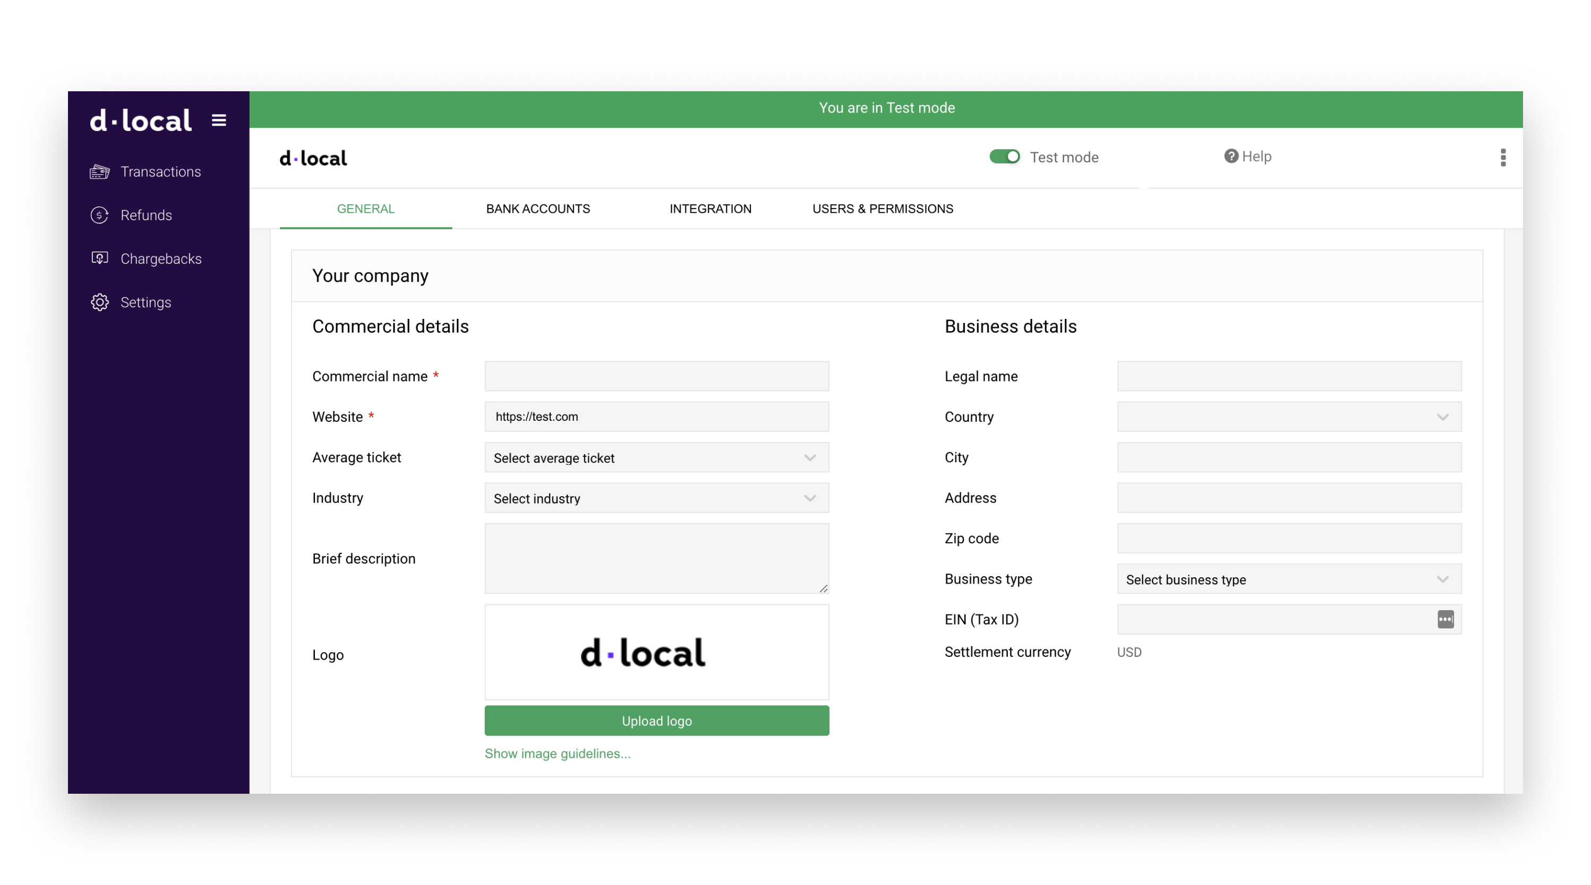This screenshot has height=885, width=1591.
Task: Click the Address input field
Action: (x=1289, y=498)
